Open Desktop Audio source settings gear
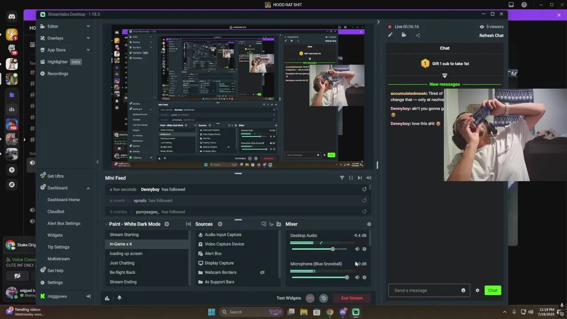Viewport: 567px width, 319px height. [364, 249]
